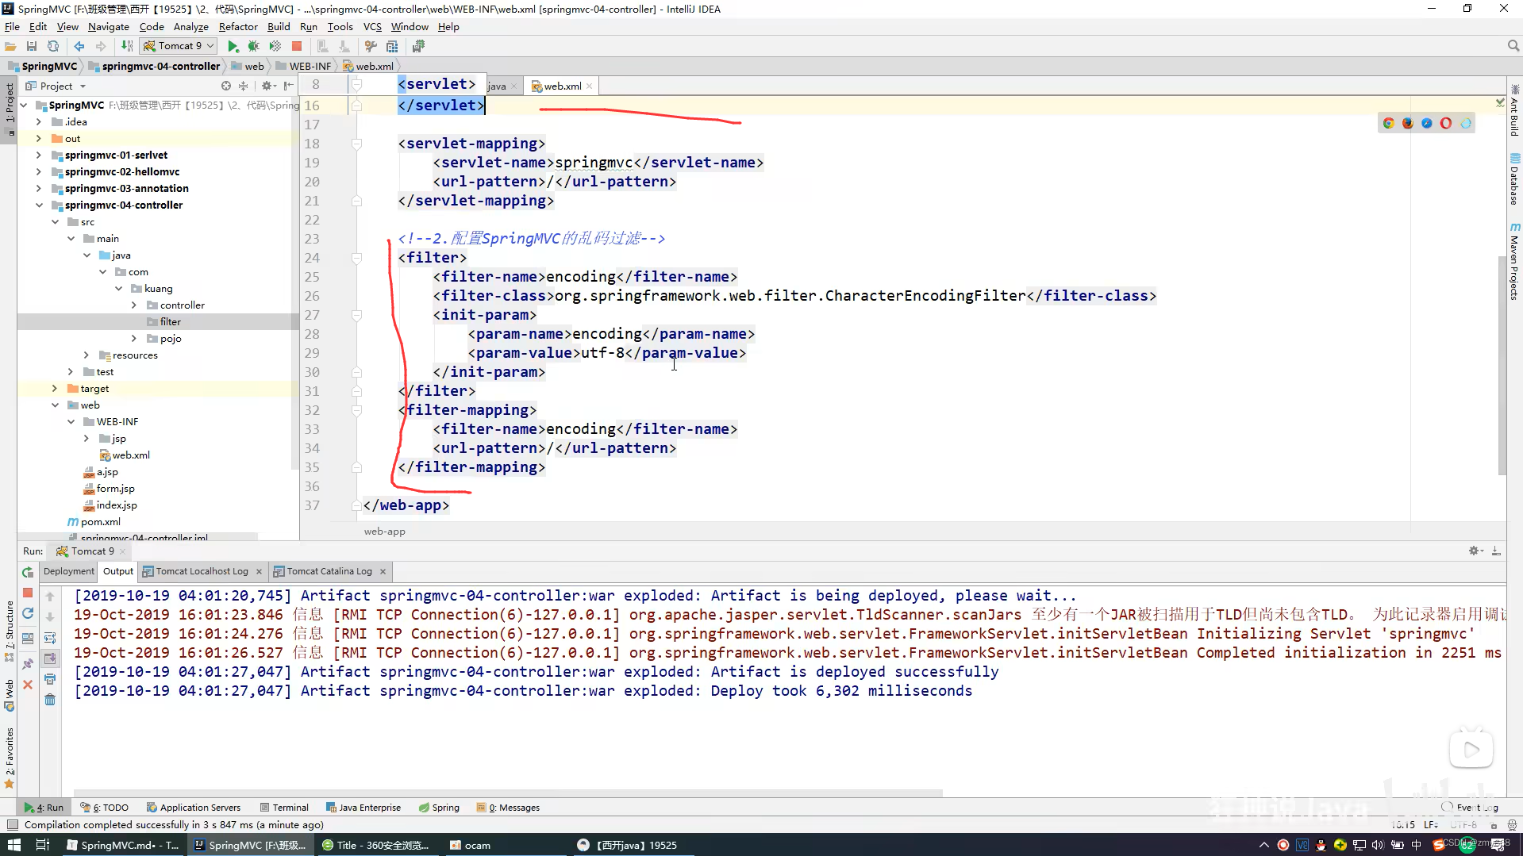Image resolution: width=1523 pixels, height=856 pixels.
Task: Print the console output
Action: click(50, 679)
